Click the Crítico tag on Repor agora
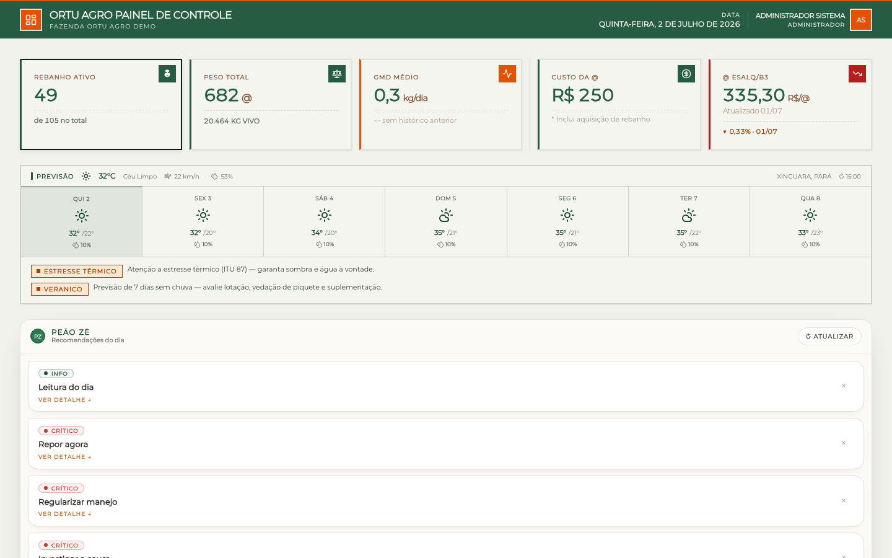This screenshot has width=892, height=558. (61, 430)
